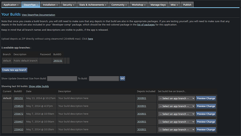Select 'May 13, 2014 @ 10:27am' date cell
The width and height of the screenshot is (241, 136).
(41, 98)
